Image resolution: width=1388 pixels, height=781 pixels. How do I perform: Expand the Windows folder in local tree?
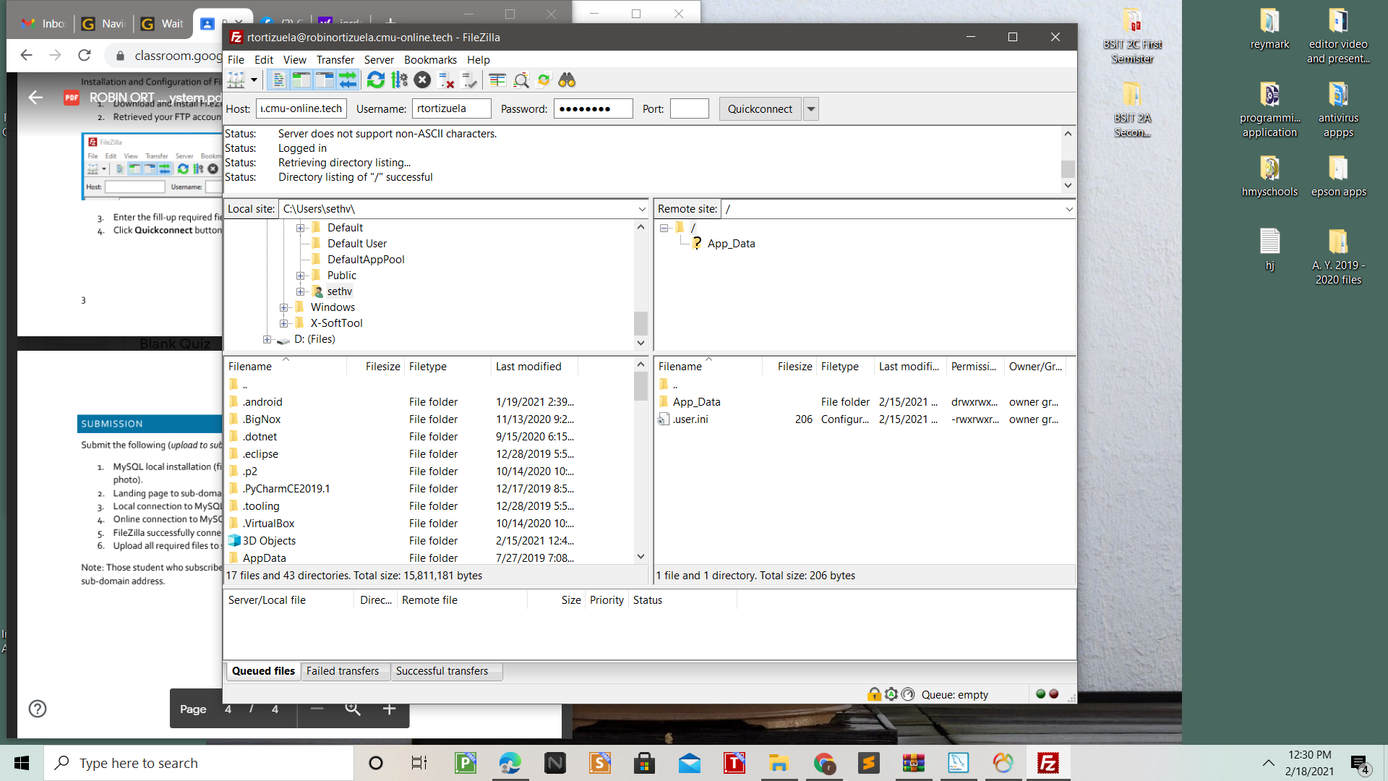click(x=284, y=307)
